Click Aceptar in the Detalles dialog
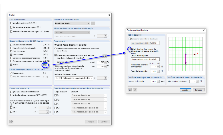Image resolution: width=223 pixels, height=135 pixels. point(91,121)
